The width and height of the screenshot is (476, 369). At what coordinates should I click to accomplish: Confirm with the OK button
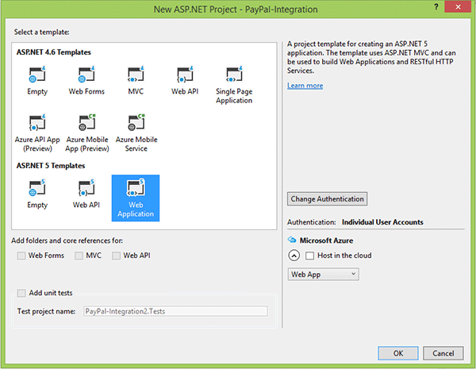tap(398, 353)
